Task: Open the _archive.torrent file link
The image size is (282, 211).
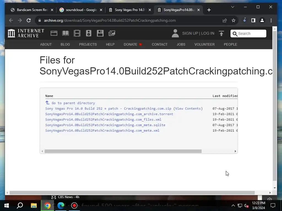Action: 109,114
